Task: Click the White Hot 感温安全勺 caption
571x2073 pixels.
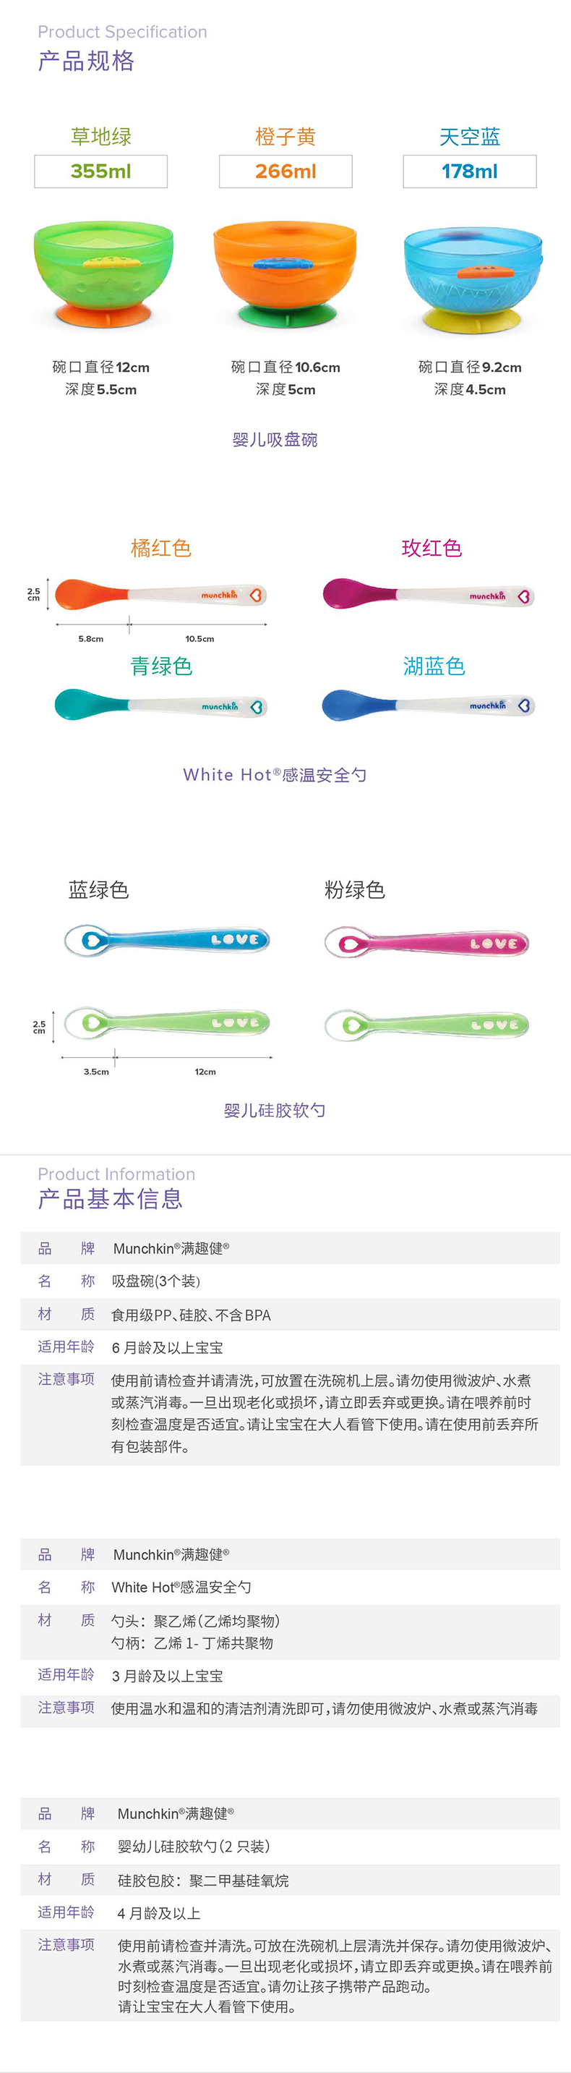Action: click(275, 775)
